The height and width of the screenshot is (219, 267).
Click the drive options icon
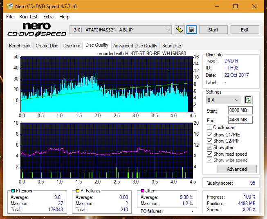[x=179, y=30]
